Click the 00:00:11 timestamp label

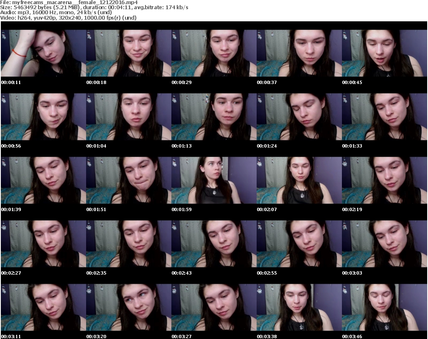(x=11, y=82)
